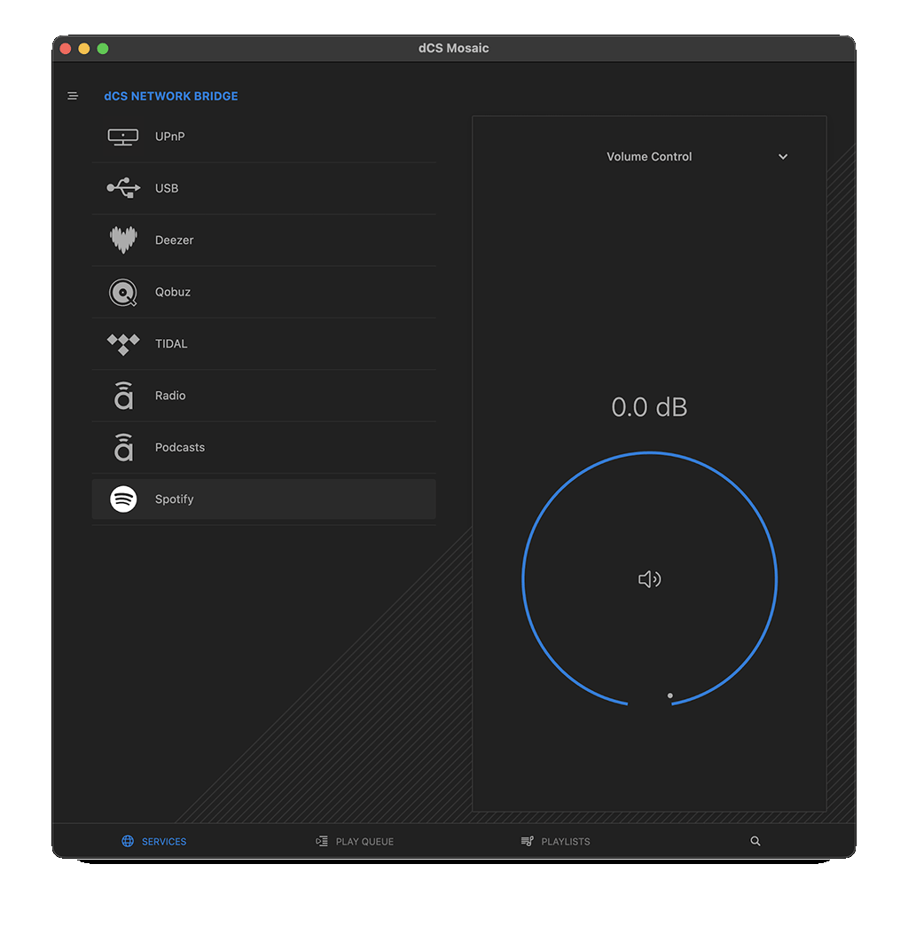
Task: Click the Qobuz vinyl record icon
Action: (122, 292)
